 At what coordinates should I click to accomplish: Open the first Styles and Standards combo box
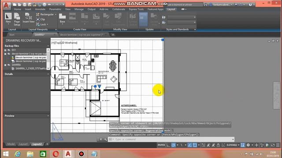(182, 17)
